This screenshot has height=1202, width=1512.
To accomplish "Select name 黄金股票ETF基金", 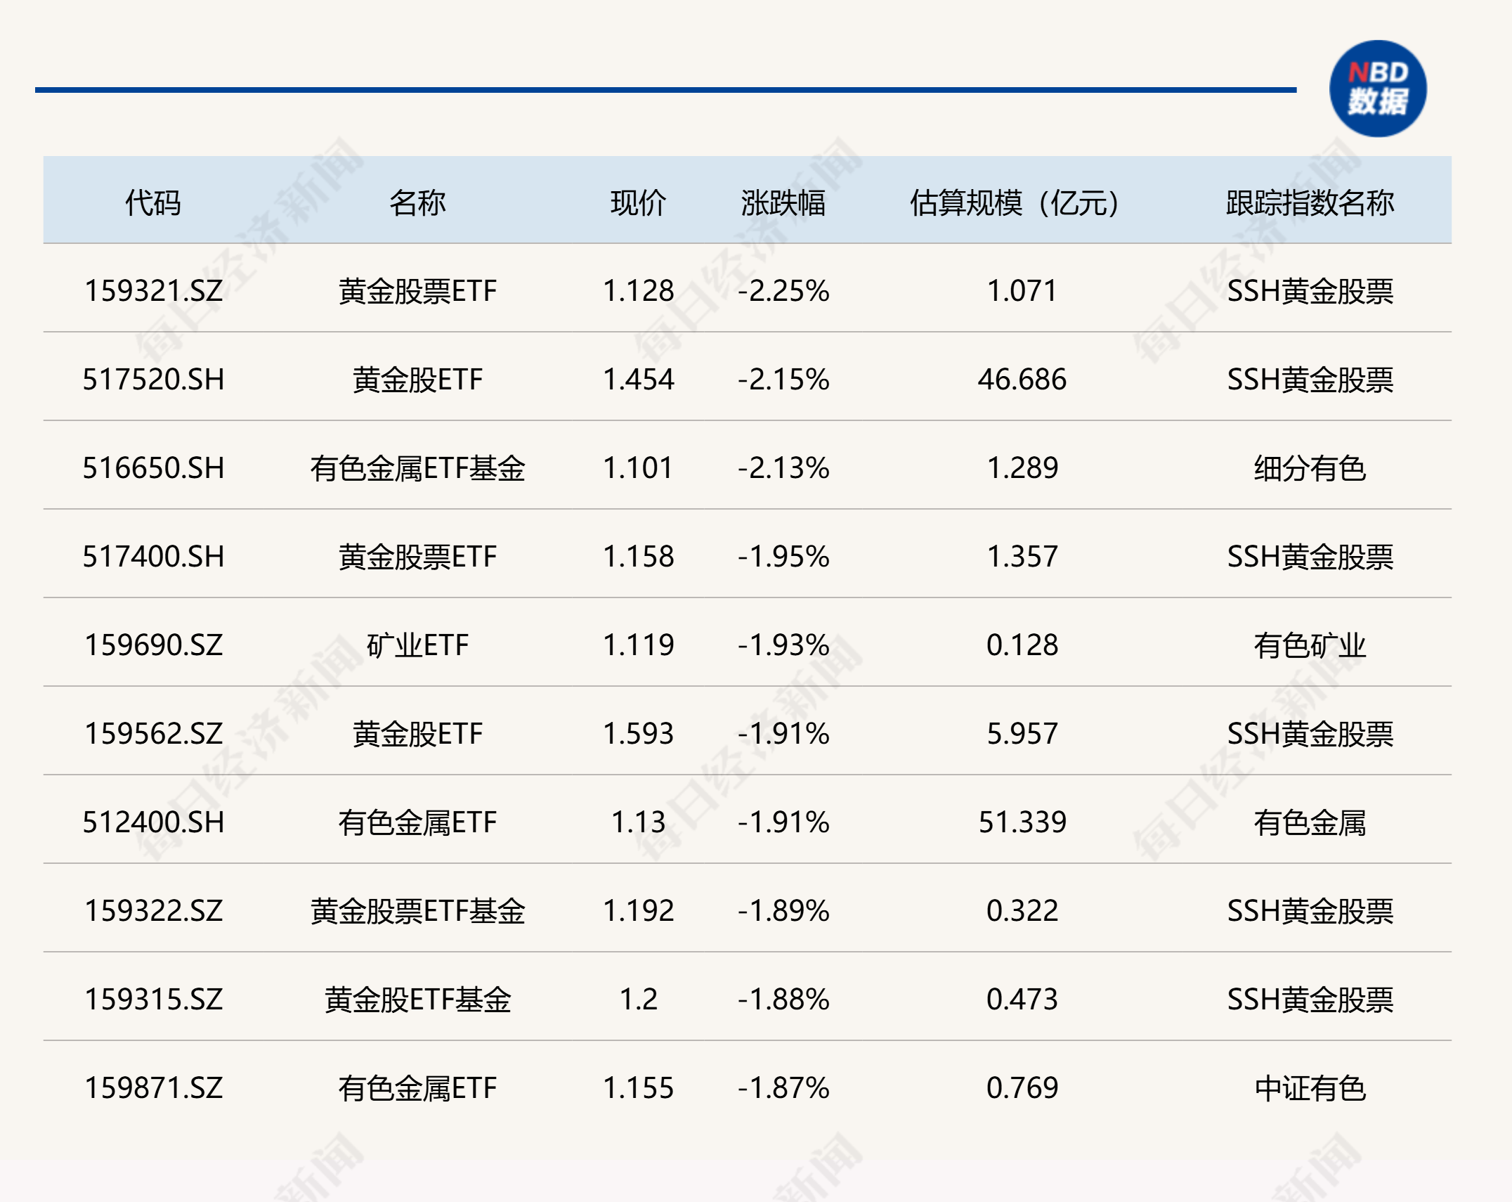I will 417,911.
